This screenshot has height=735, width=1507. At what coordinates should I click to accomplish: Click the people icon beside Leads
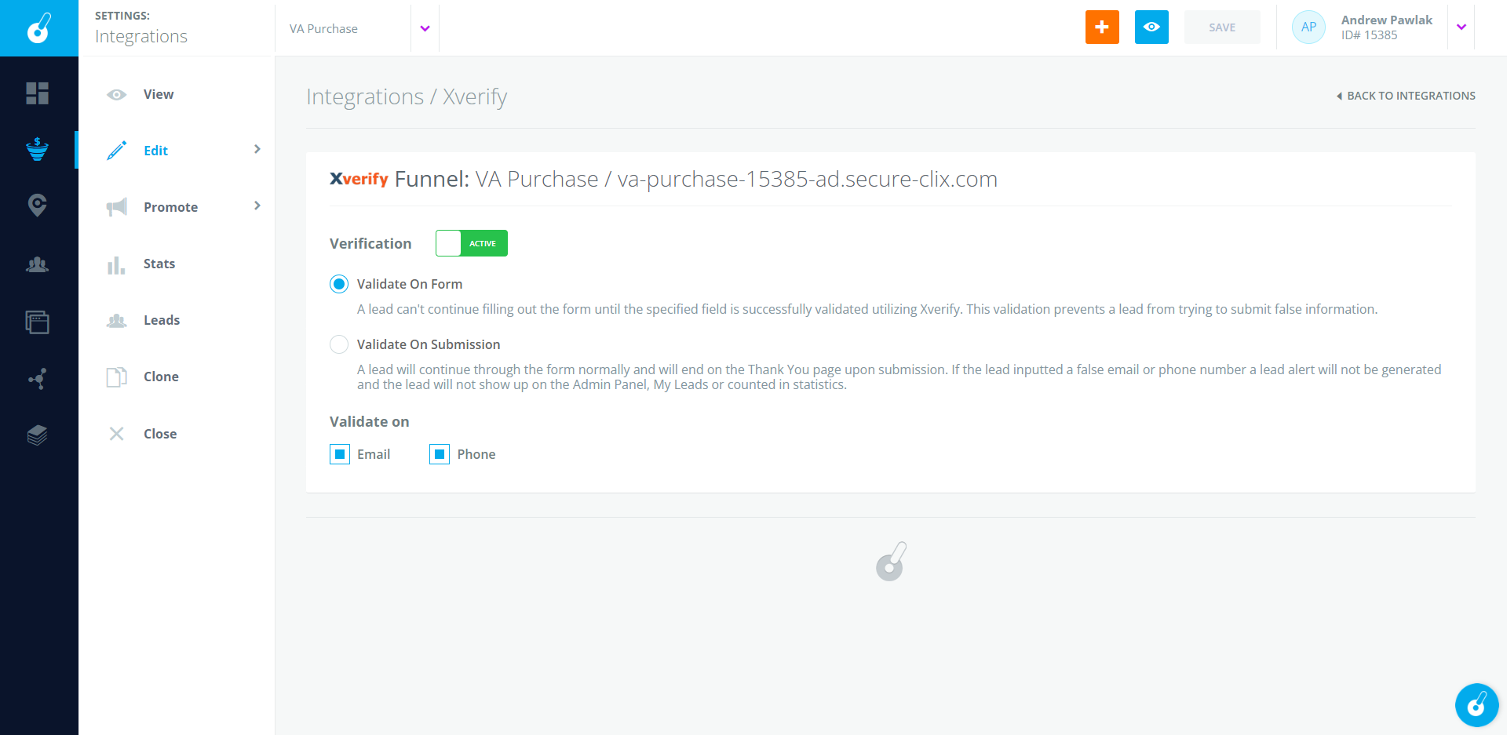(117, 321)
